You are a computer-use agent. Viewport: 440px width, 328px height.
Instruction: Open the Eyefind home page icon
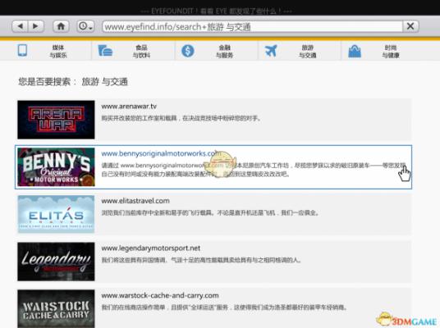[x=61, y=26]
